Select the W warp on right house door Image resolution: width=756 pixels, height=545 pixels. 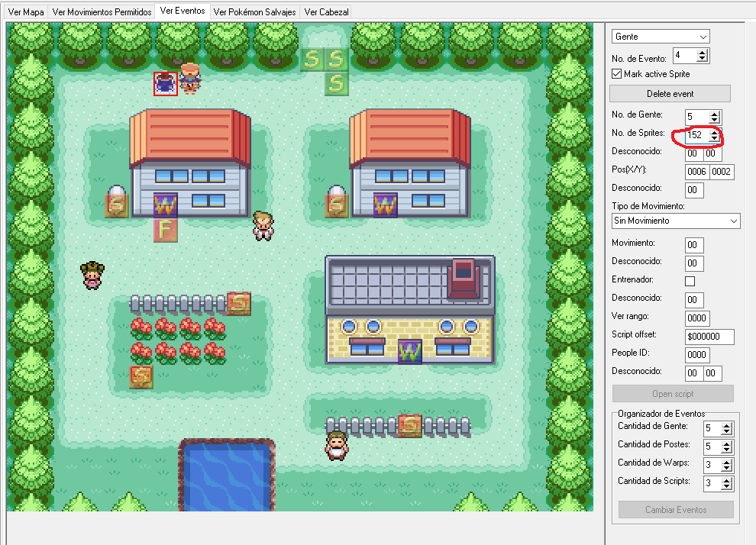385,206
